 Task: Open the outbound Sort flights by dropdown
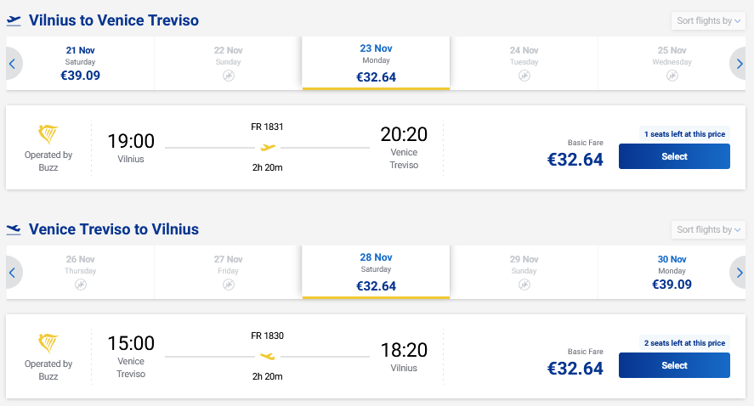708,20
